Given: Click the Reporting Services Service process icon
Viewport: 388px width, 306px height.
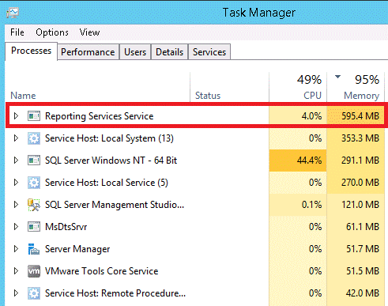Looking at the screenshot, I should click(34, 116).
